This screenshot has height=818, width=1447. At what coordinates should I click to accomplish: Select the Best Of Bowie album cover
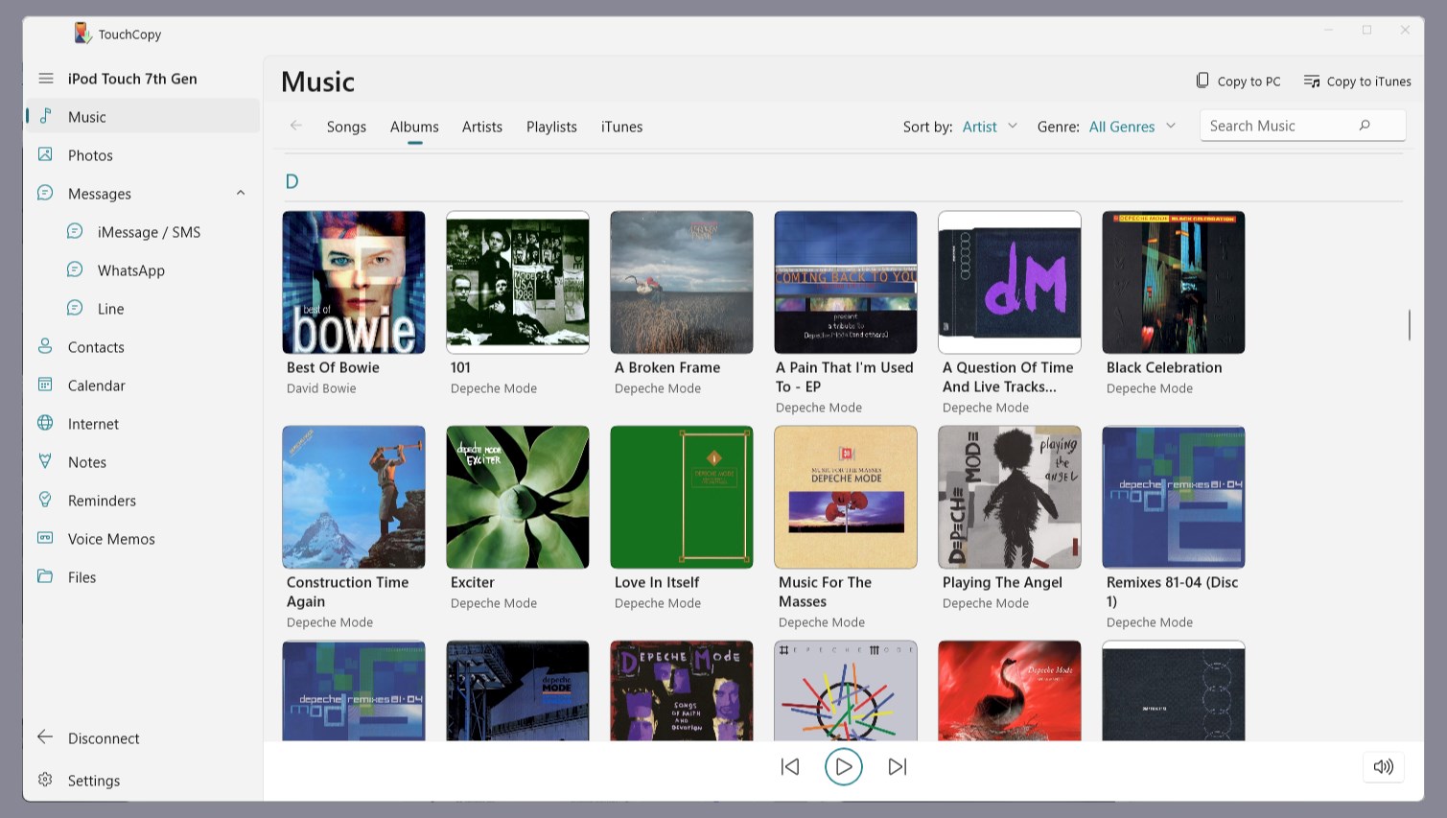[x=354, y=283]
